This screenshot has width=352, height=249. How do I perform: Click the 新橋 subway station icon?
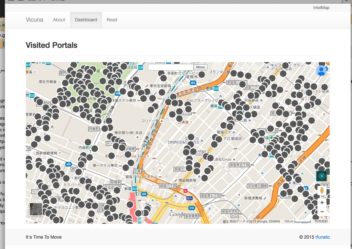tap(134, 189)
